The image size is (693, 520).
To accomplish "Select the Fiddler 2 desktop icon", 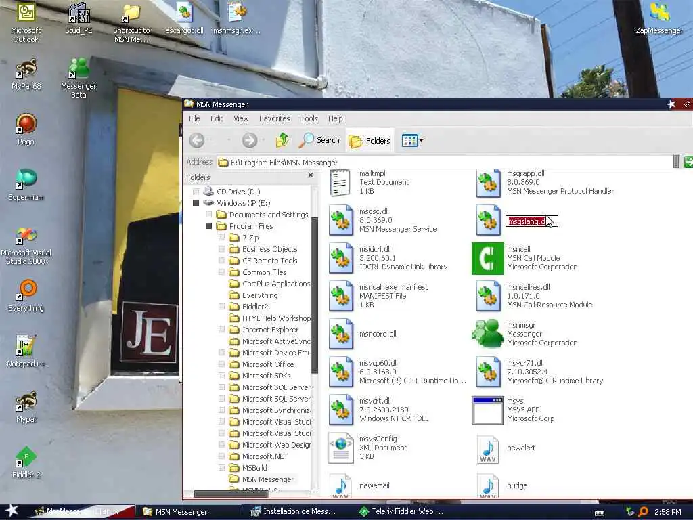I will pyautogui.click(x=26, y=462).
